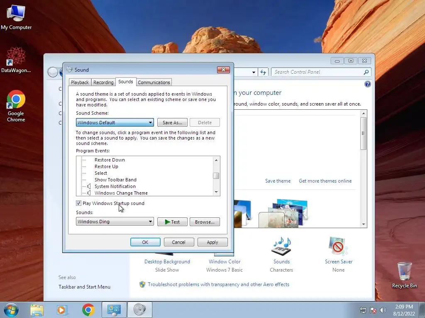425x318 pixels.
Task: Click themes list scrollbar up arrow
Action: pos(364,113)
